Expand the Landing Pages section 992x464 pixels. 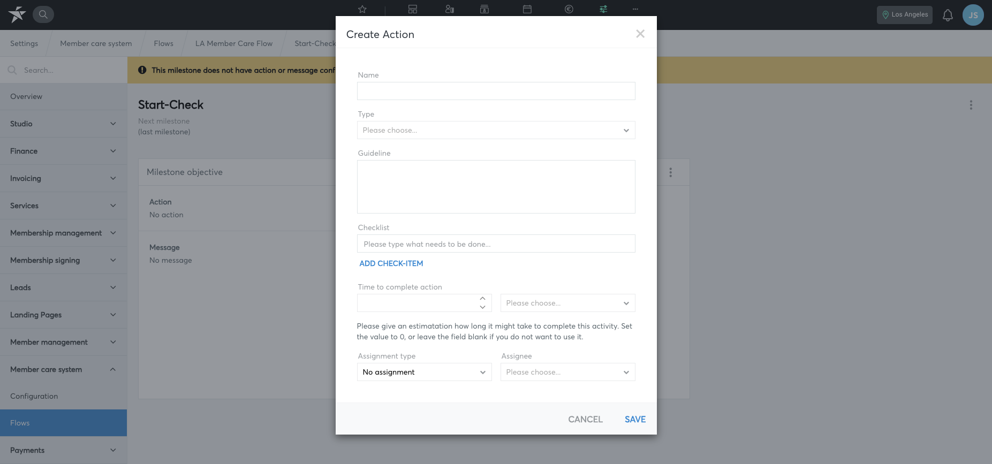click(63, 315)
